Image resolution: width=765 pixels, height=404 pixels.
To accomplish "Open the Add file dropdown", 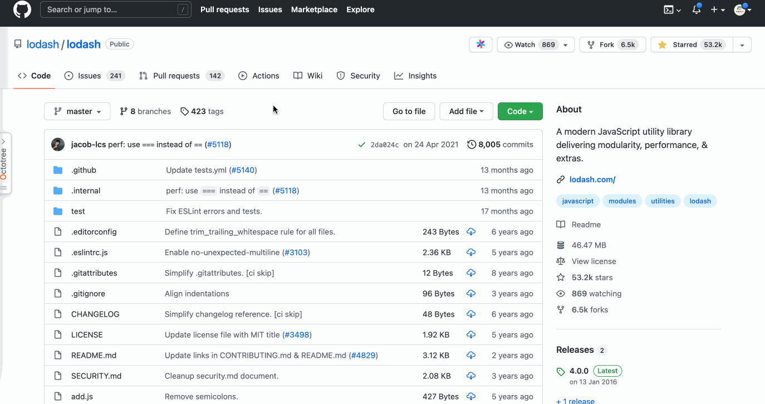I will coord(466,111).
